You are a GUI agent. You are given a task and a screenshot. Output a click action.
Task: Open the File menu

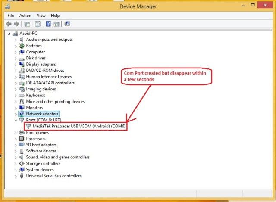click(x=10, y=16)
